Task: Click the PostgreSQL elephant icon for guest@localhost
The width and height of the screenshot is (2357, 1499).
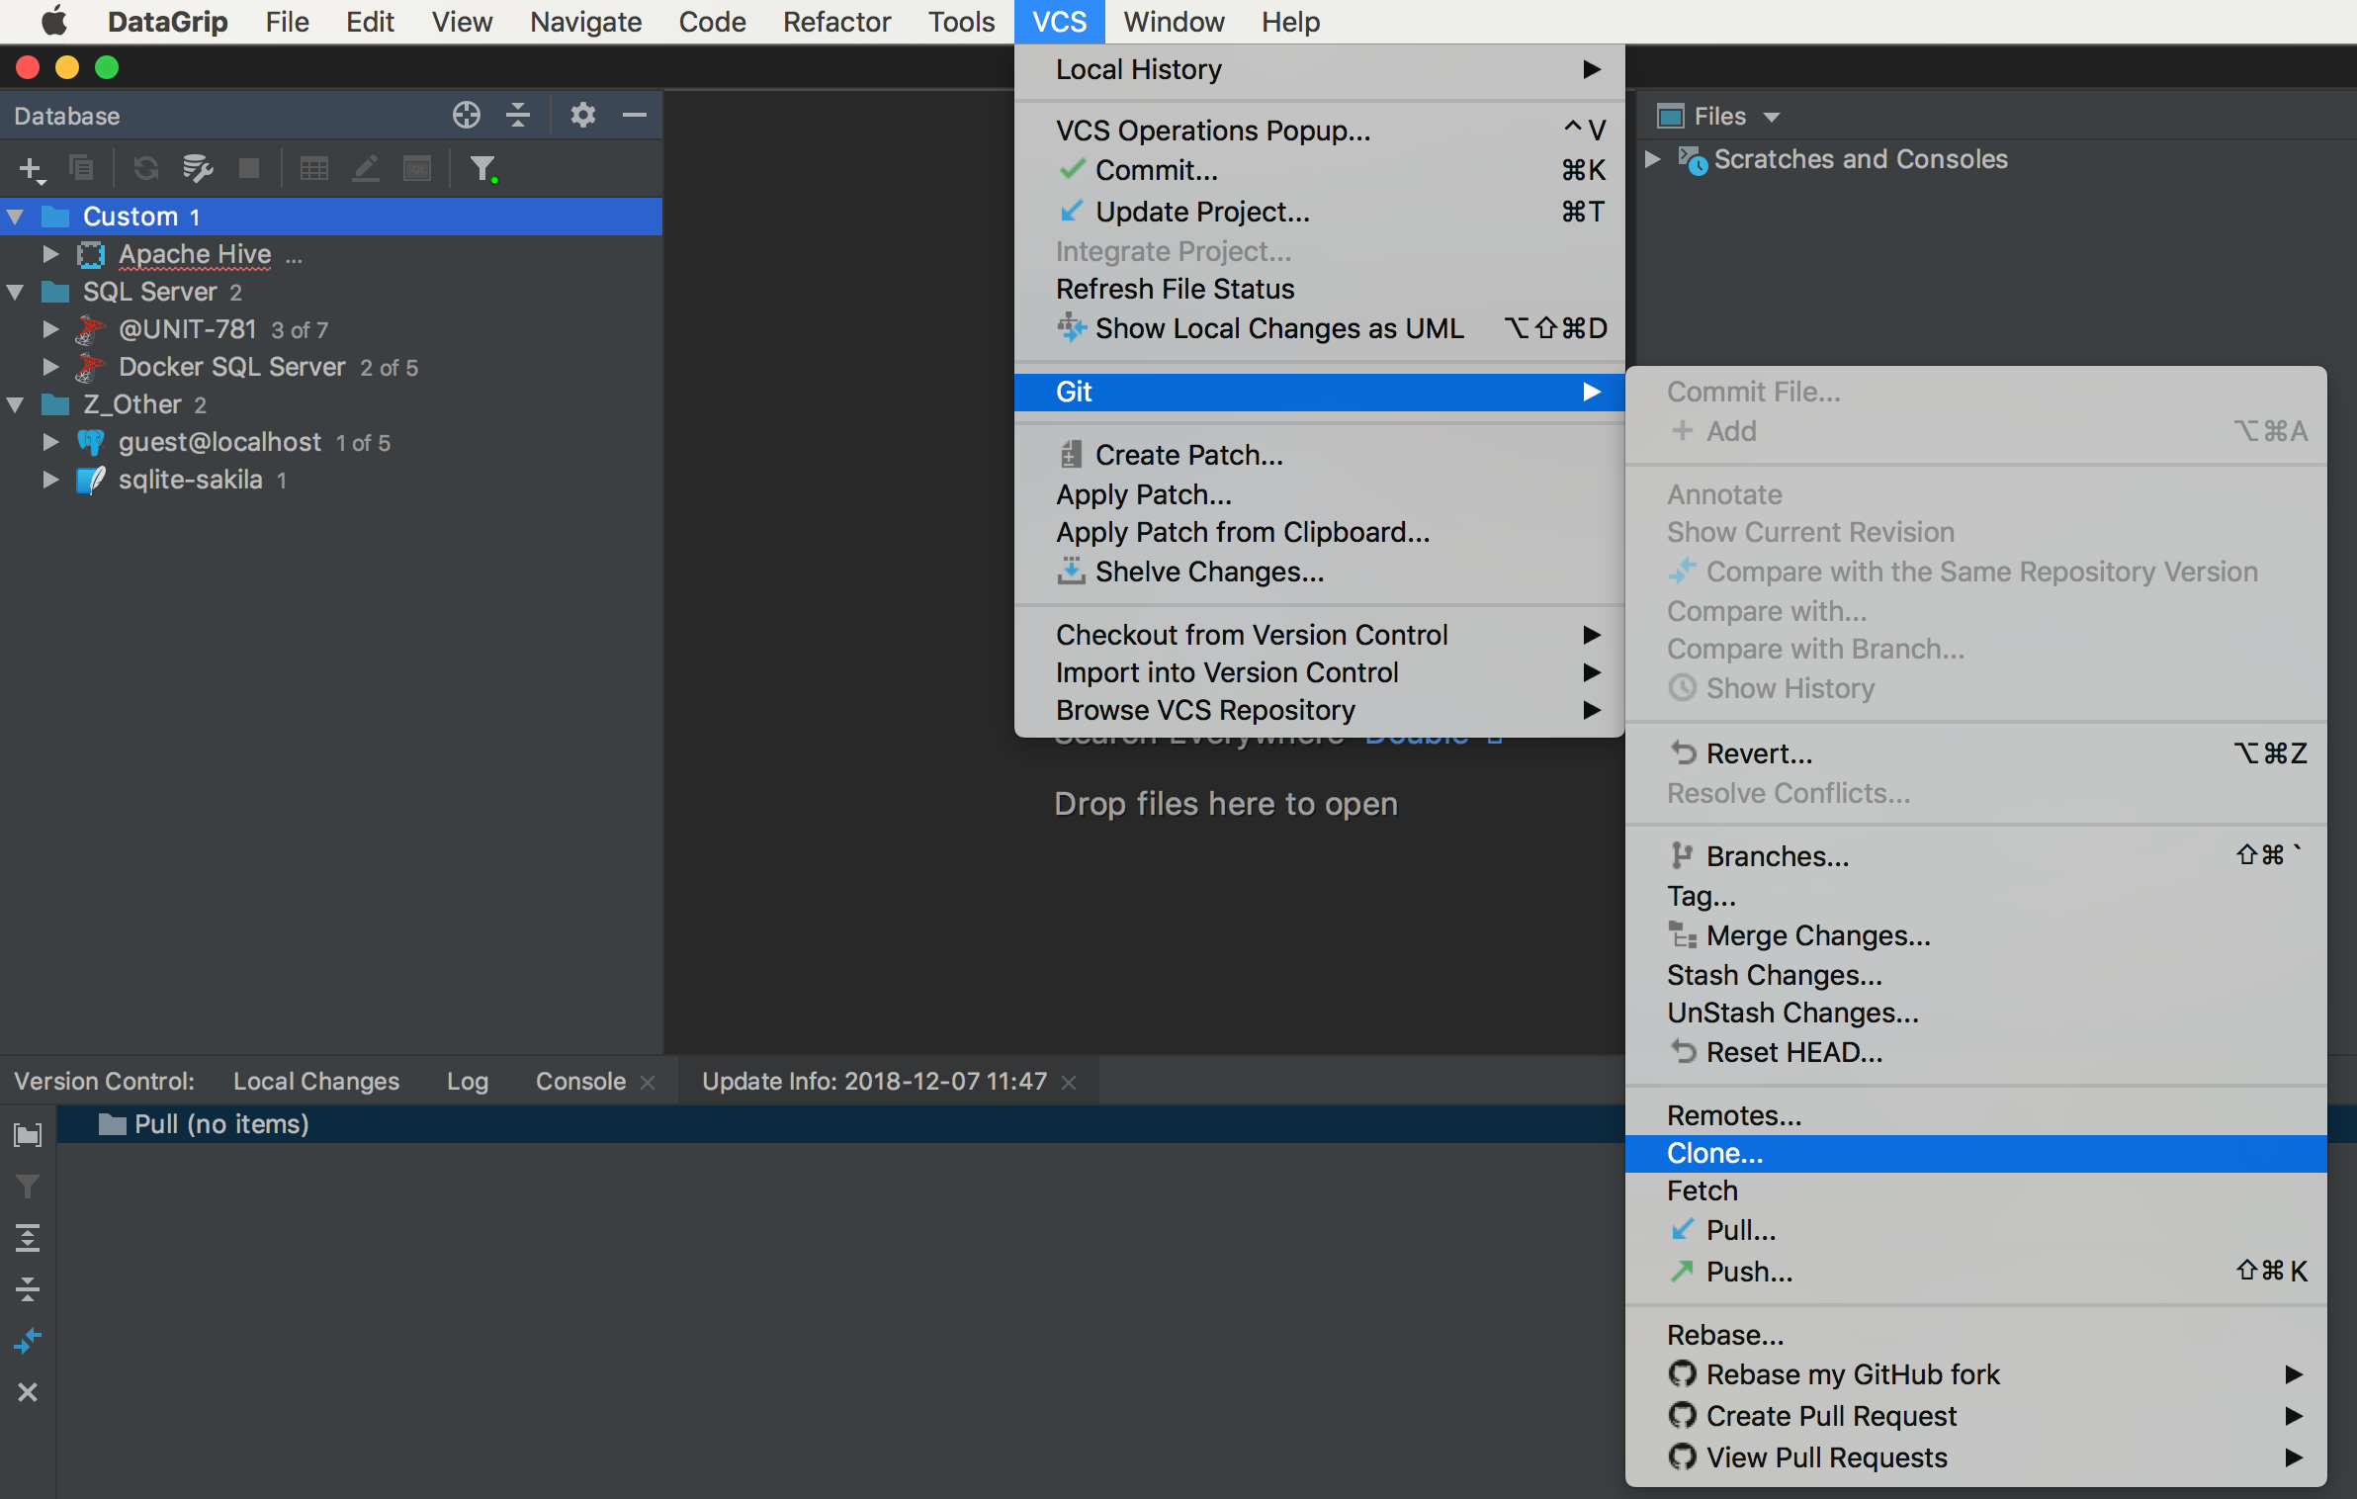Action: click(x=91, y=442)
